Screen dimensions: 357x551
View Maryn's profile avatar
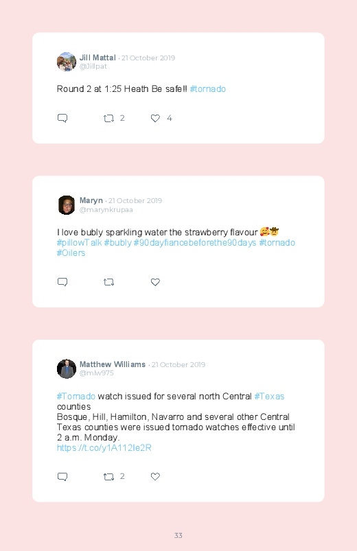coord(67,205)
